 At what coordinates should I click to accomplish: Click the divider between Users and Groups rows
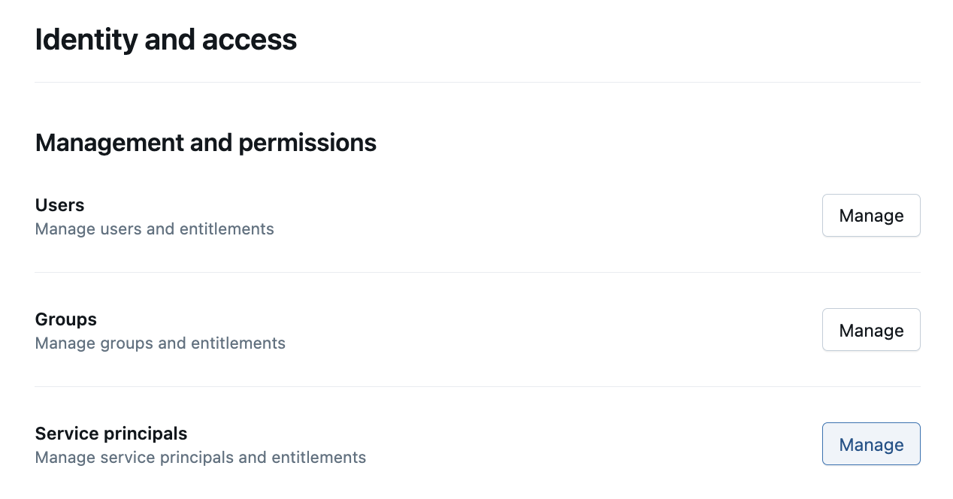tap(477, 272)
